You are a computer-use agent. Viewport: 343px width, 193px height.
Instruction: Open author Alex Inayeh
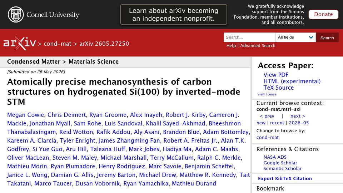tap(146, 115)
